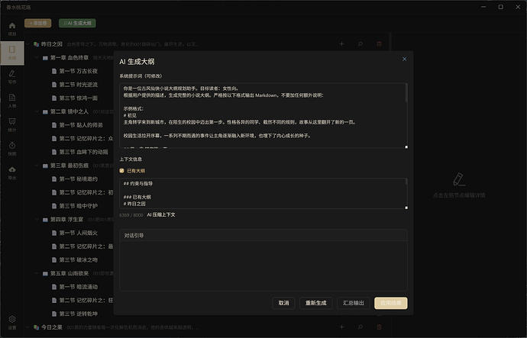Close the AI 生成大纲 dialog with X
The image size is (527, 338).
tap(404, 59)
